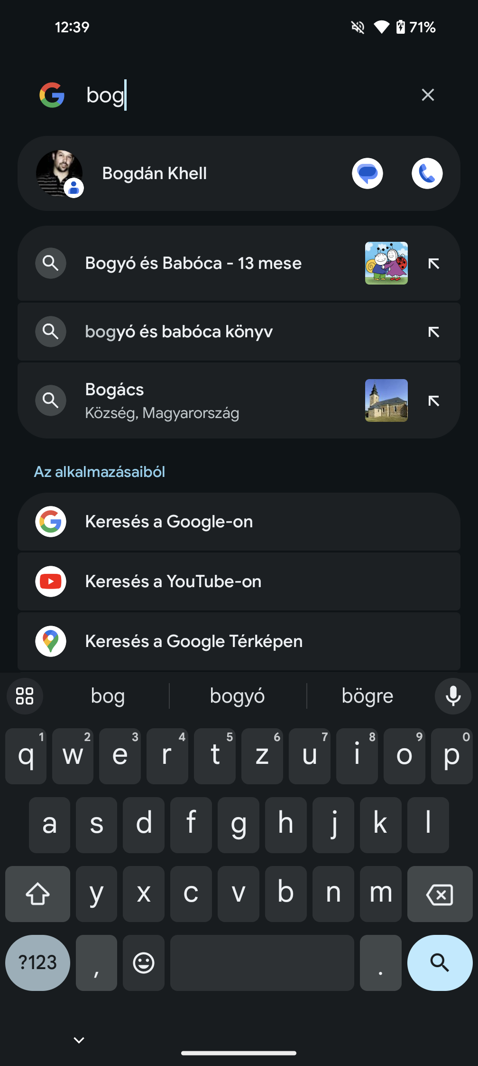Tap the blue search key on keyboard
Image resolution: width=478 pixels, height=1066 pixels.
440,963
